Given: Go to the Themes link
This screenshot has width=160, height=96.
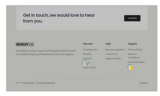Looking at the screenshot, I should click(x=87, y=58).
